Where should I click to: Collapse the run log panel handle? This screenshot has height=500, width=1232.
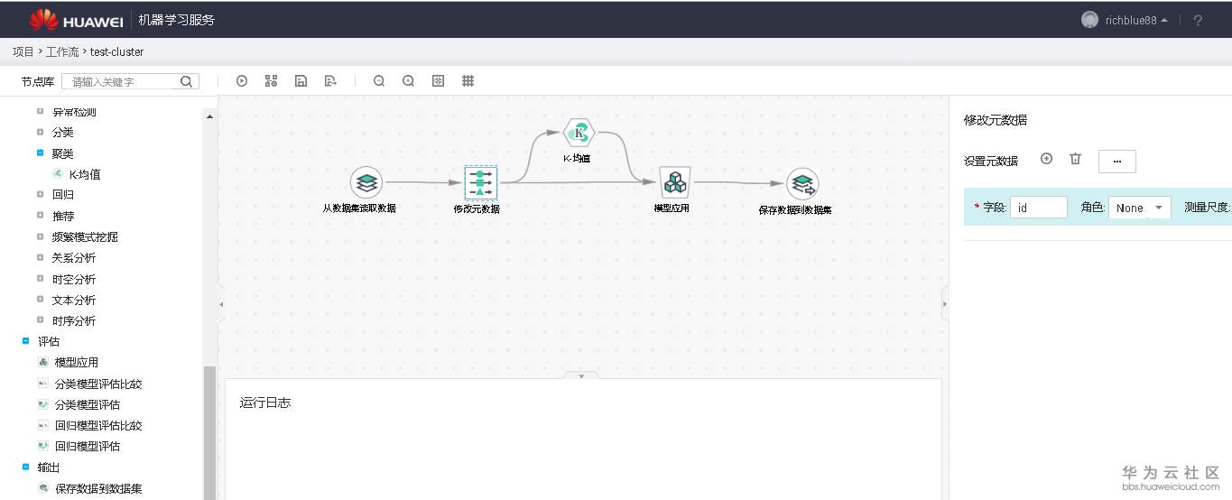click(581, 375)
